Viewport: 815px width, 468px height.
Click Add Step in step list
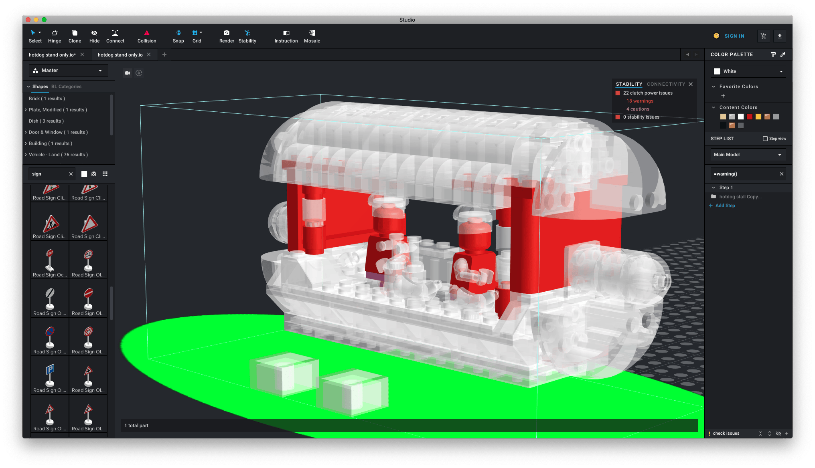click(725, 206)
